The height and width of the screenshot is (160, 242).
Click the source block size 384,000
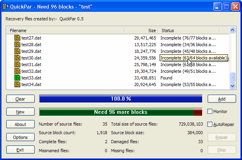195,133
